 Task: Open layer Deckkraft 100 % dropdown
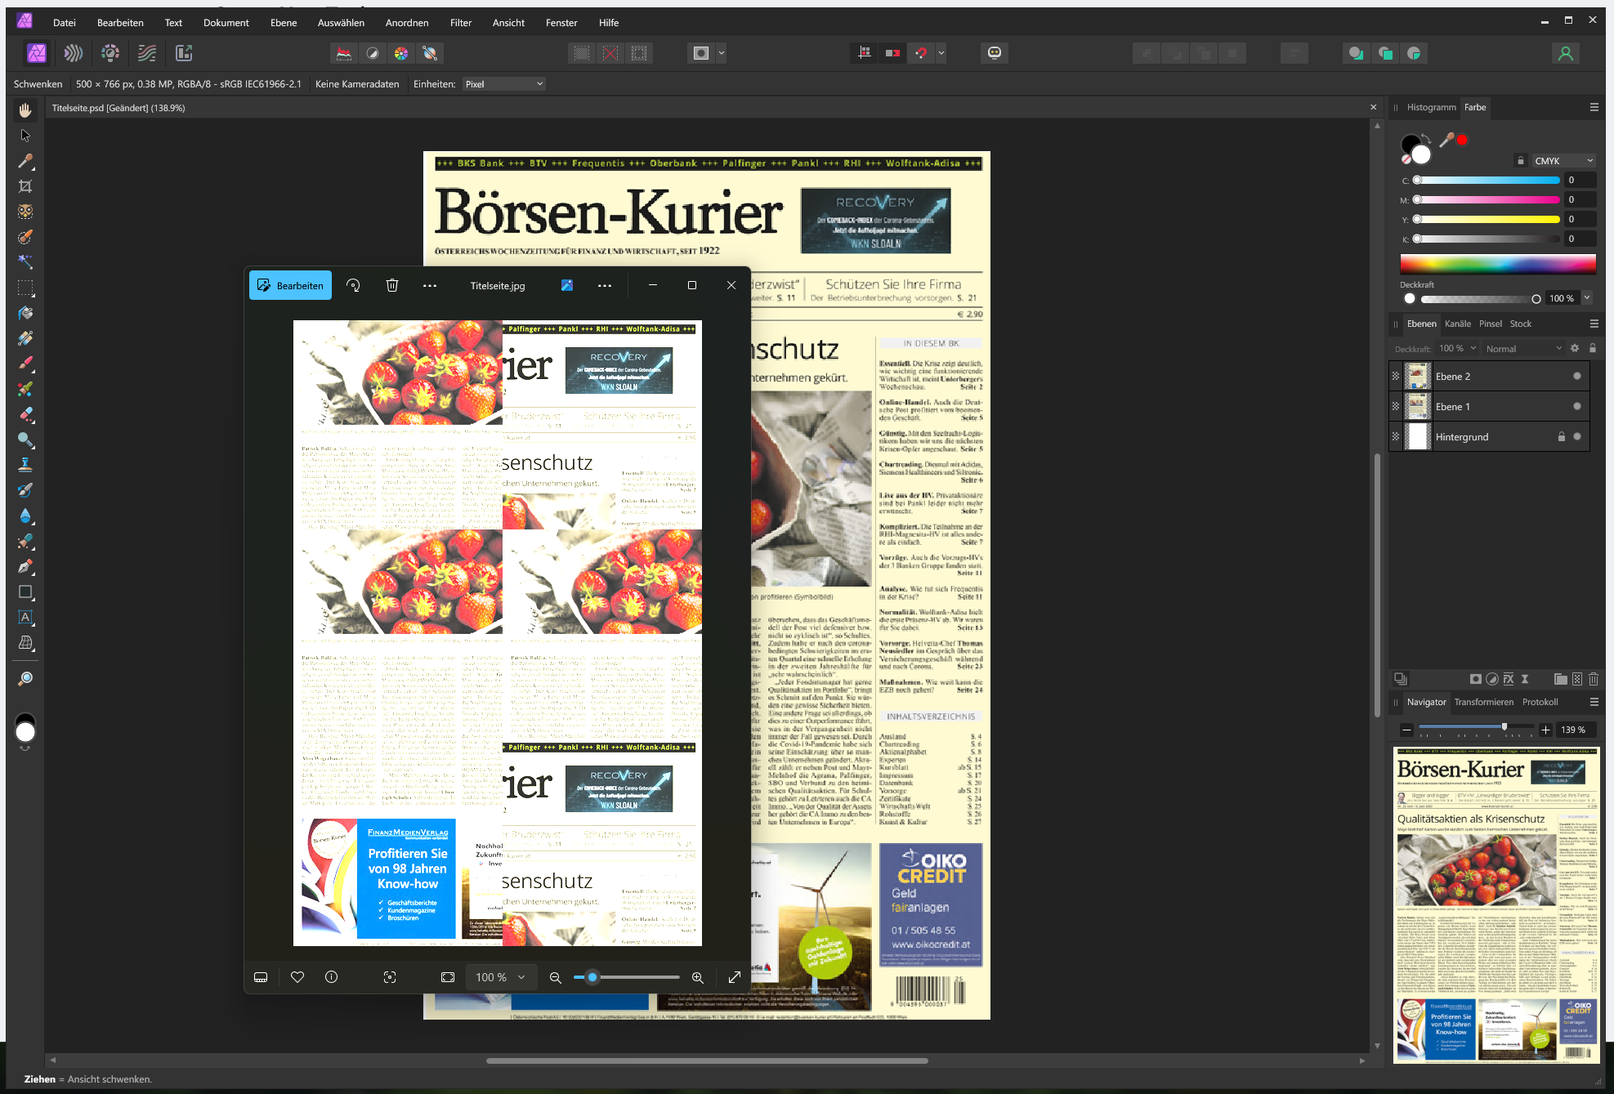tap(1457, 349)
